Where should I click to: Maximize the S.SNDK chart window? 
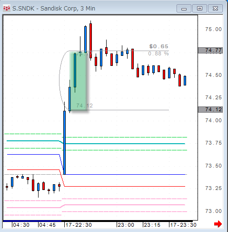coord(199,9)
